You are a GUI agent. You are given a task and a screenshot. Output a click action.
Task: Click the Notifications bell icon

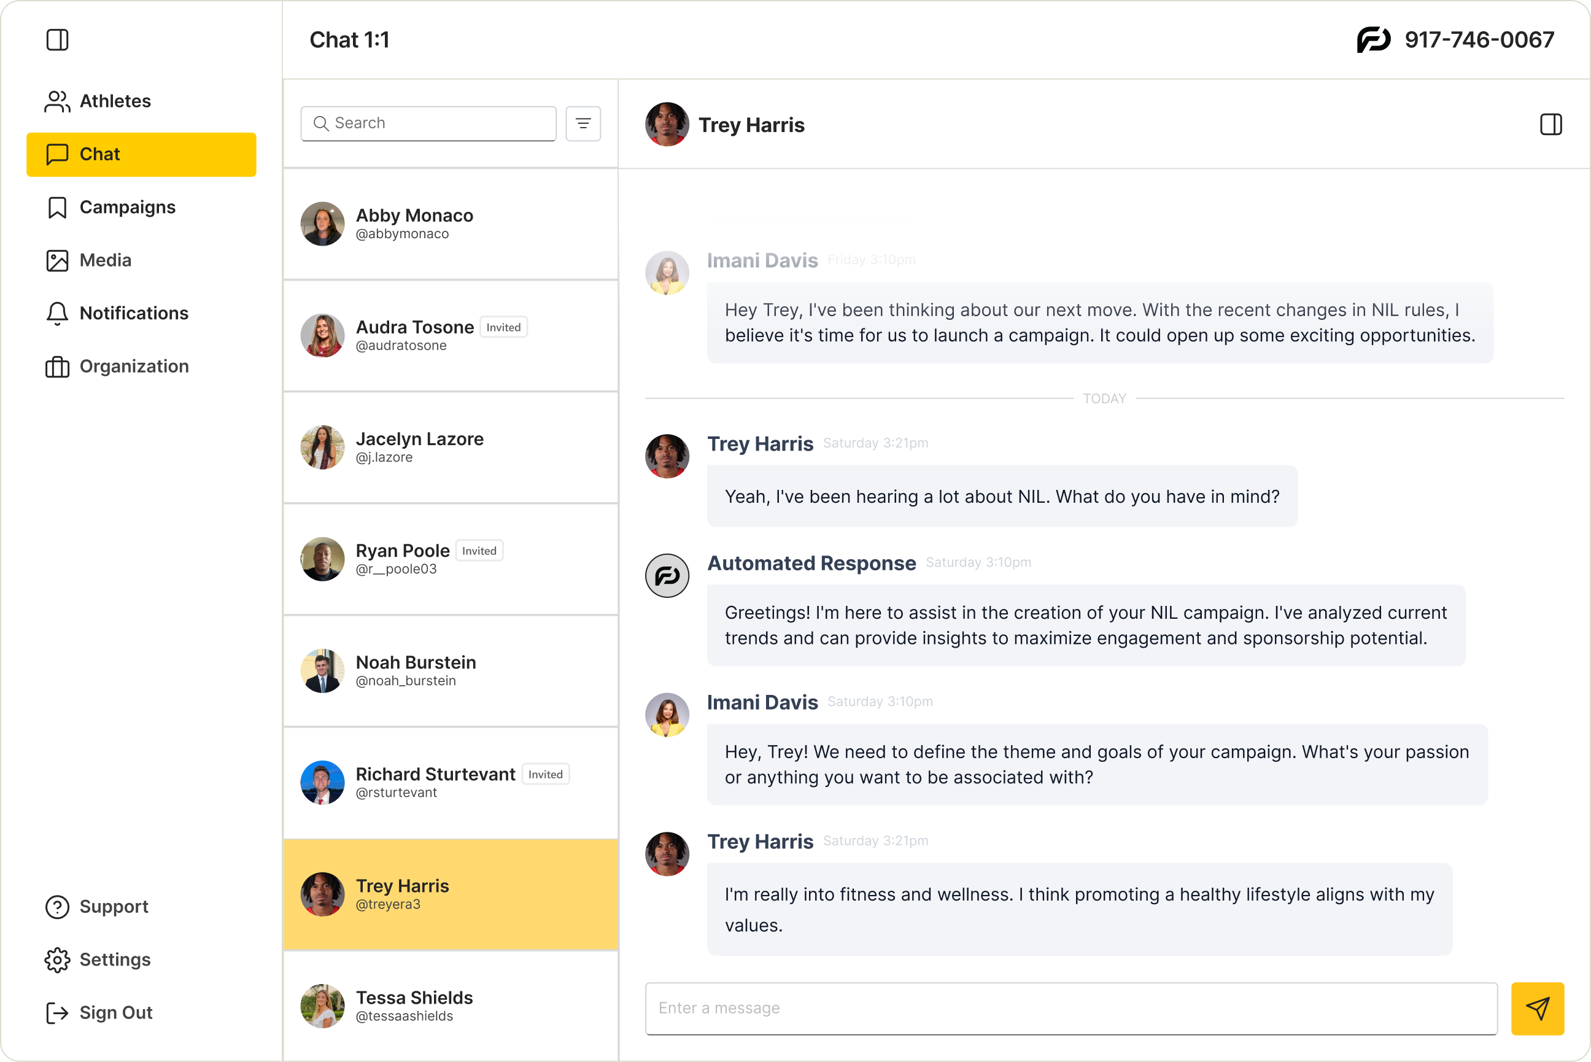58,313
